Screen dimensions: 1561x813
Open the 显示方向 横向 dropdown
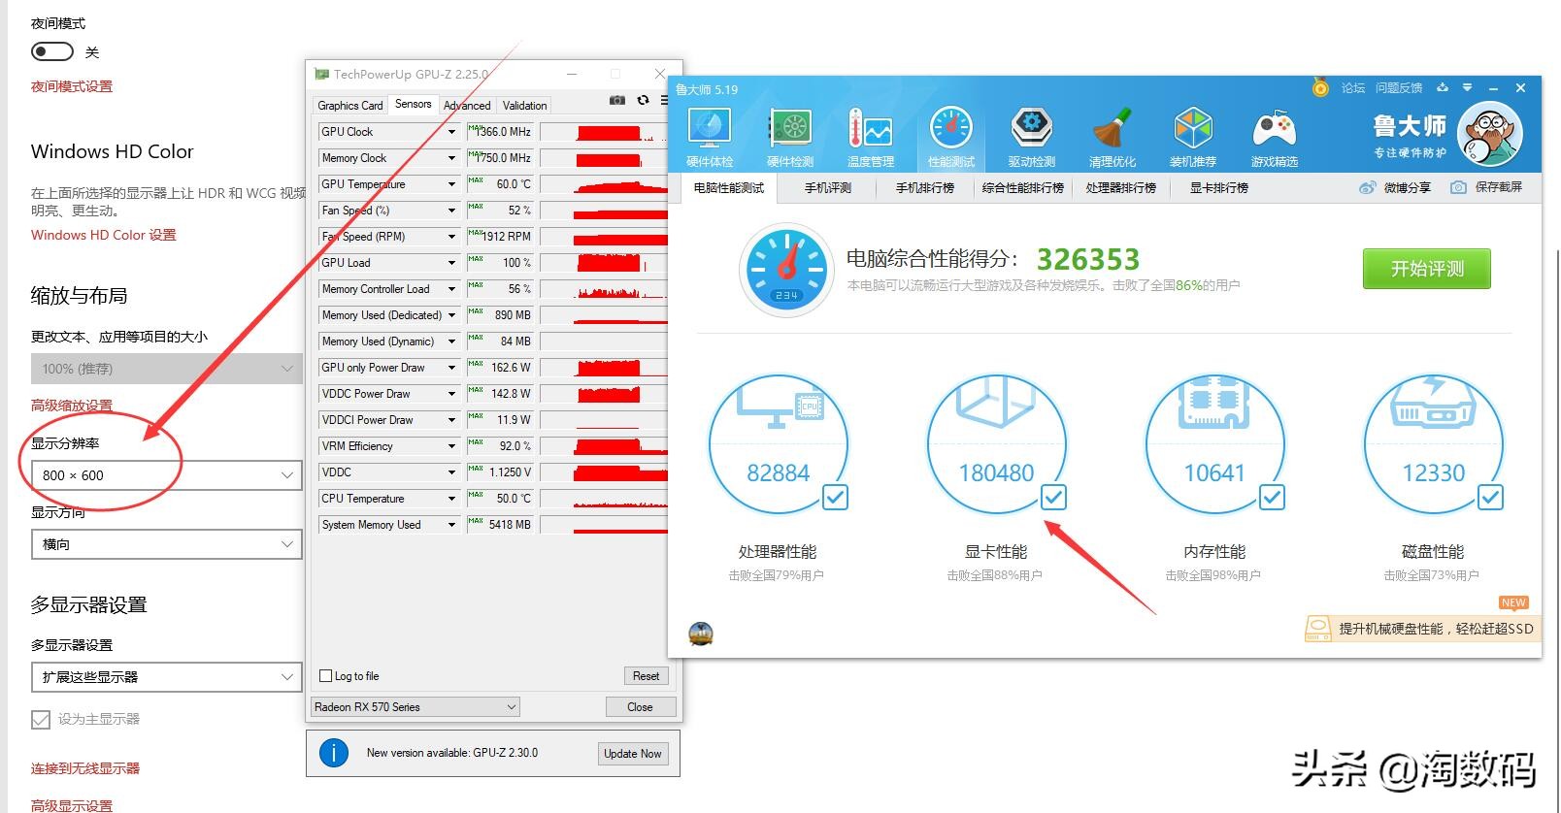pyautogui.click(x=167, y=544)
